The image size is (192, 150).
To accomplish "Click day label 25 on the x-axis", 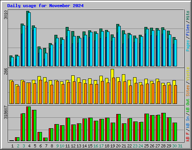I will [x=146, y=146].
